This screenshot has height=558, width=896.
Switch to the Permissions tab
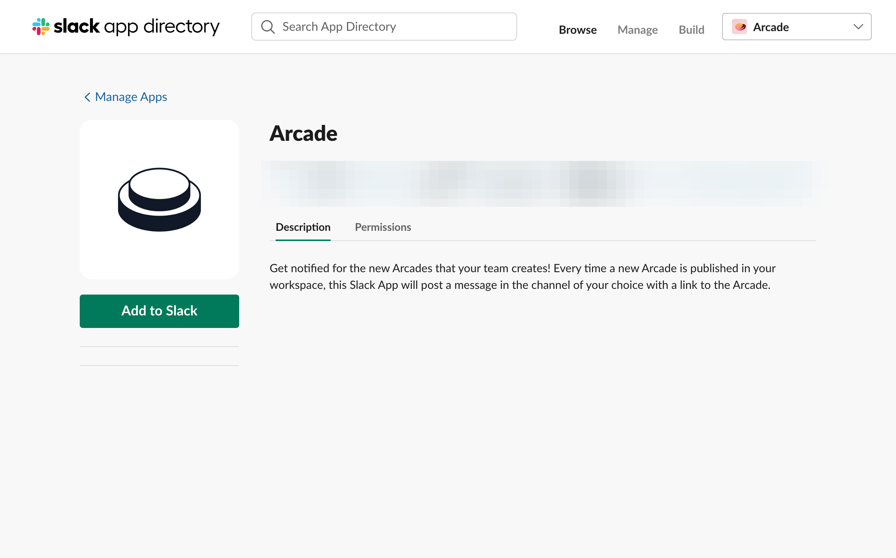click(x=383, y=227)
